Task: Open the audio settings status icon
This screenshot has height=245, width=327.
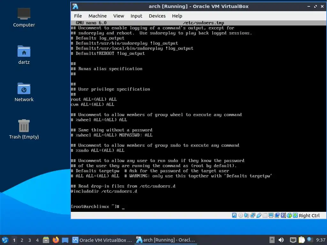Action: (247, 215)
